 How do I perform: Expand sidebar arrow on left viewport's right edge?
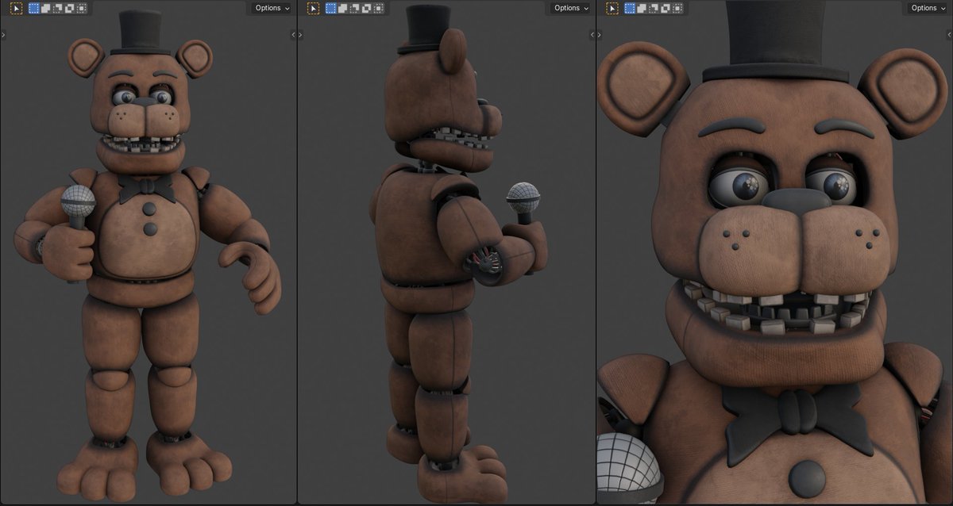(x=293, y=35)
